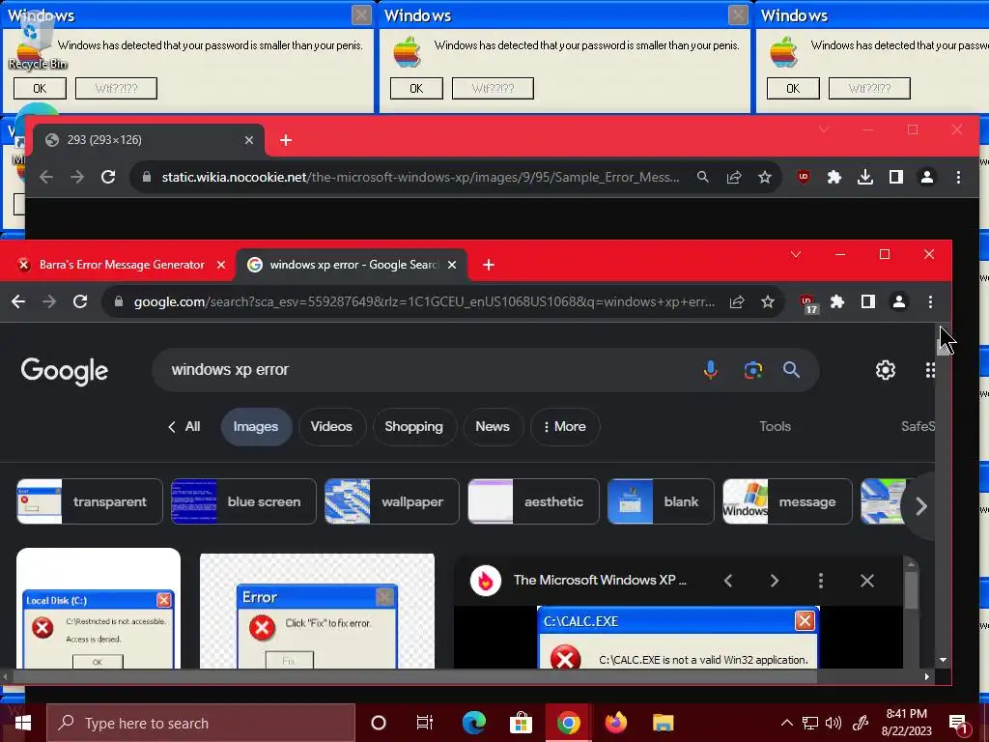
Task: Open the Microsoft Store taskbar icon
Action: pos(521,723)
